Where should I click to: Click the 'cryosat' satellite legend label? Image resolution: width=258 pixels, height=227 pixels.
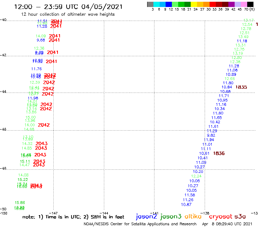(x=220, y=217)
